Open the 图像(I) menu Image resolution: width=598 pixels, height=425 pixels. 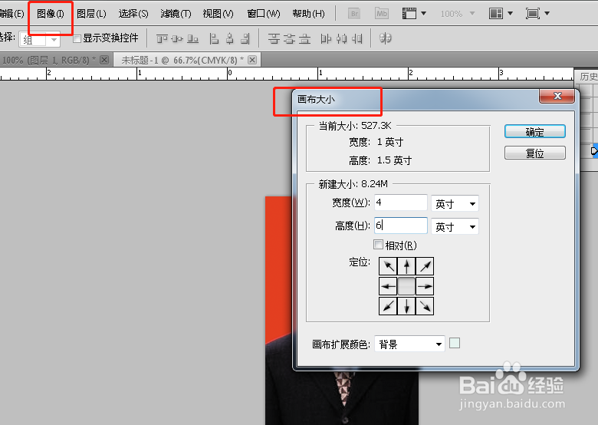click(51, 14)
